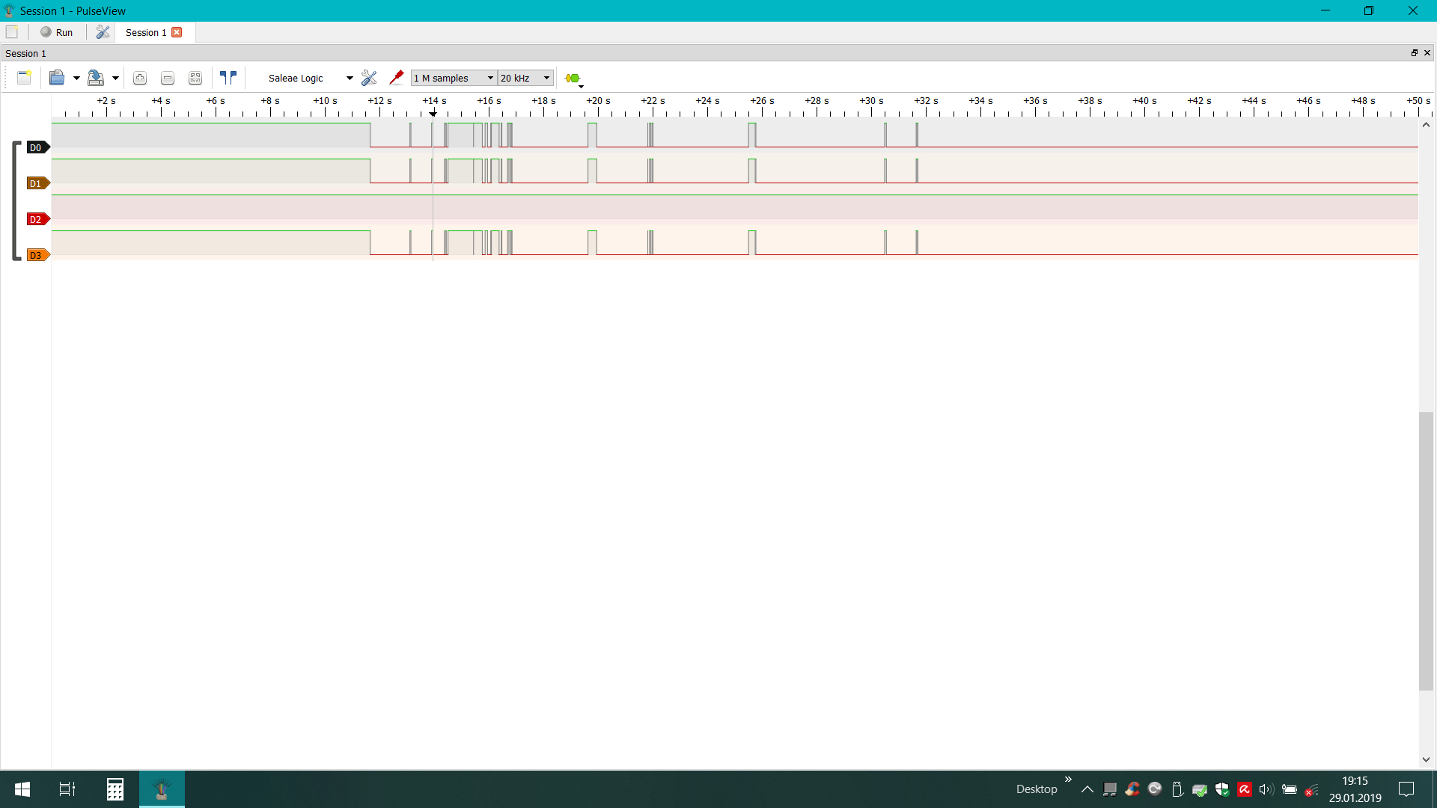Screen dimensions: 1437x808
Task: Close Session 1 tab with red X
Action: [x=177, y=32]
